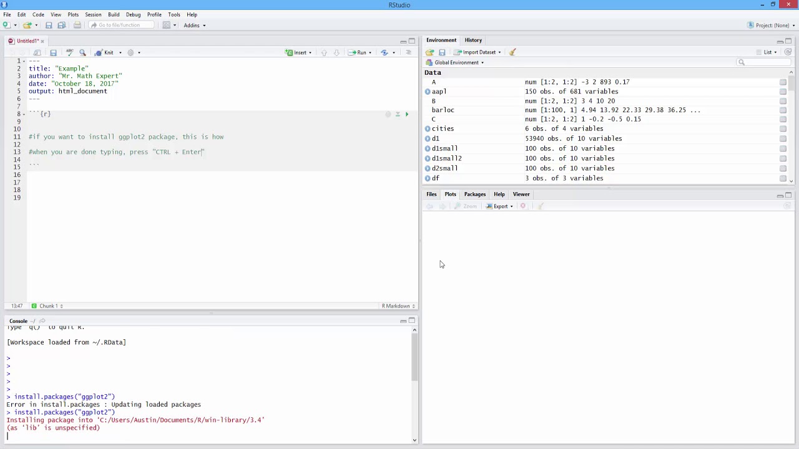This screenshot has width=799, height=449.
Task: Print the current file icon
Action: pyautogui.click(x=77, y=25)
